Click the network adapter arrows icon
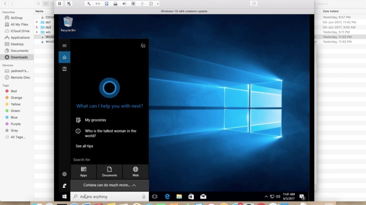Image resolution: width=366 pixels, height=205 pixels. [98, 4]
